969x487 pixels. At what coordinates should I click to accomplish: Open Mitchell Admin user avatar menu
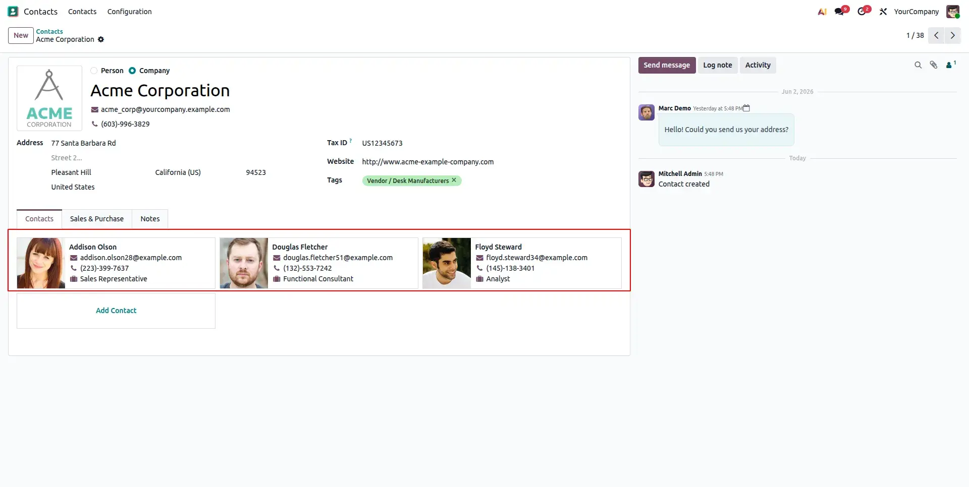953,11
